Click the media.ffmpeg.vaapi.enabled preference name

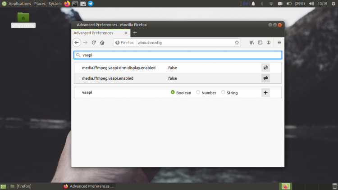(108, 78)
